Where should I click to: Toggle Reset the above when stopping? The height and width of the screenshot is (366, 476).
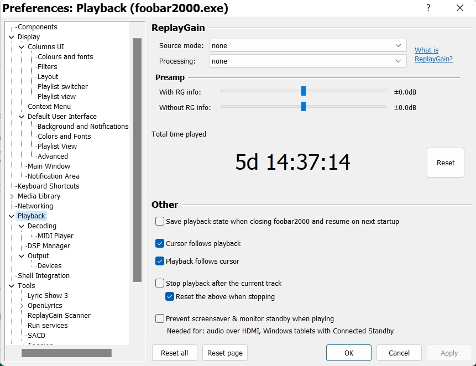(x=170, y=296)
